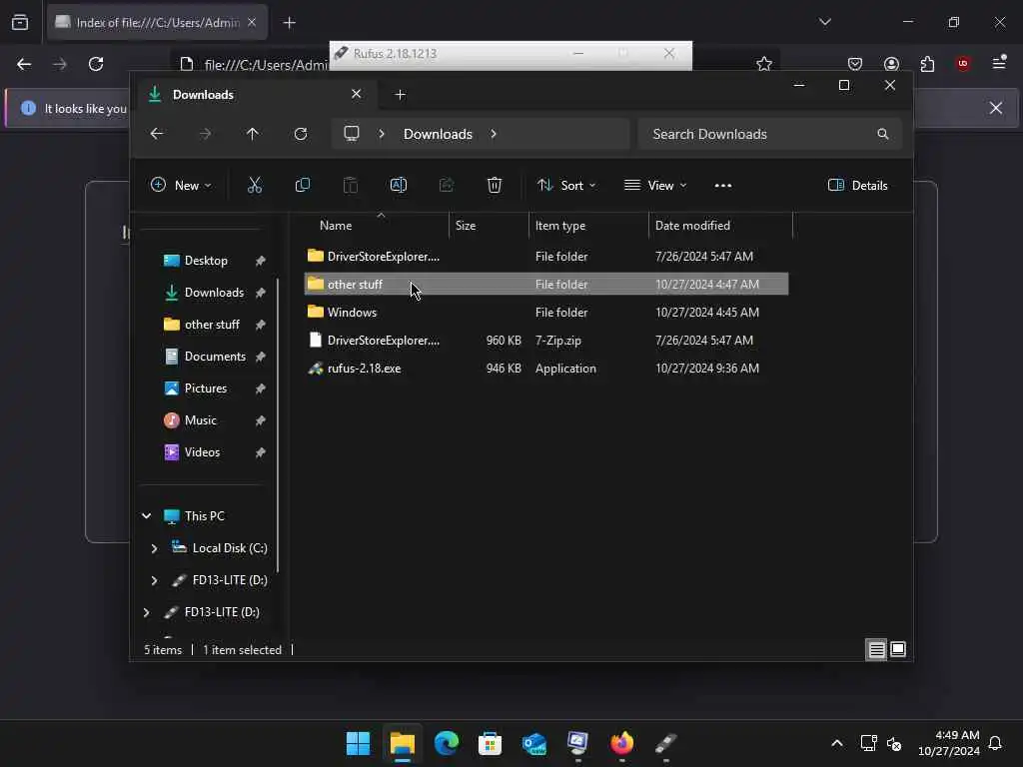Open sidebar pinned other stuff folder
The image size is (1023, 767).
point(212,325)
